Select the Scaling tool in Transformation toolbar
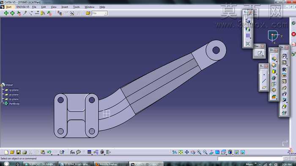The height and width of the screenshot is (166, 296). tap(248, 44)
